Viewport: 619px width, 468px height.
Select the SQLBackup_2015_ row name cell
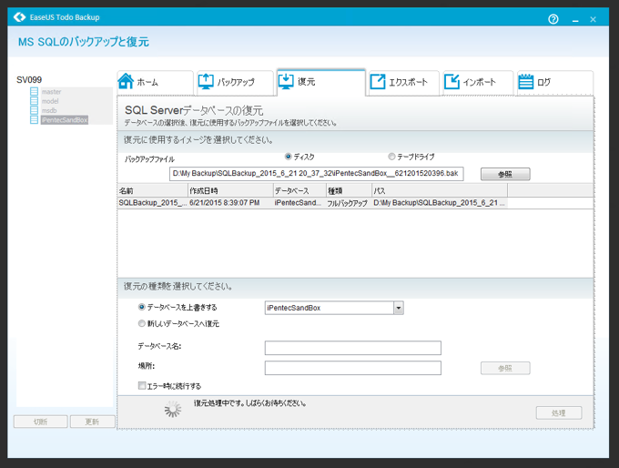click(x=152, y=203)
